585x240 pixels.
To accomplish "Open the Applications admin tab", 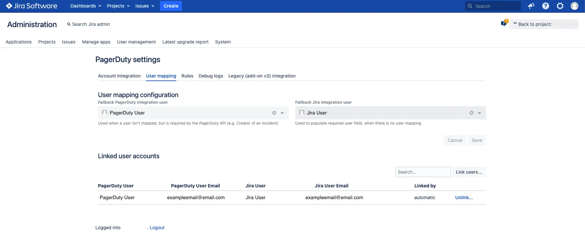I will [x=19, y=42].
